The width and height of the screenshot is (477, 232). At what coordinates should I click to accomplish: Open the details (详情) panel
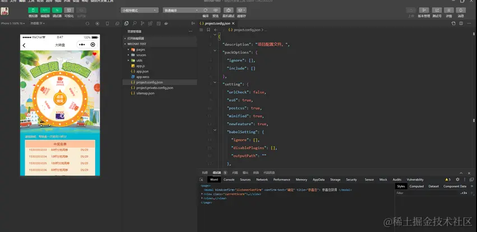[449, 10]
